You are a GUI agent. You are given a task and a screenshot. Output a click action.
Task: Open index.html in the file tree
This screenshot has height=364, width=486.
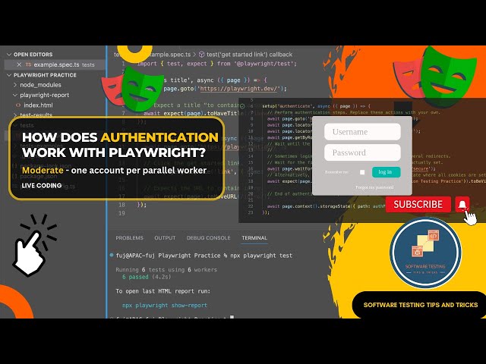[x=38, y=105]
